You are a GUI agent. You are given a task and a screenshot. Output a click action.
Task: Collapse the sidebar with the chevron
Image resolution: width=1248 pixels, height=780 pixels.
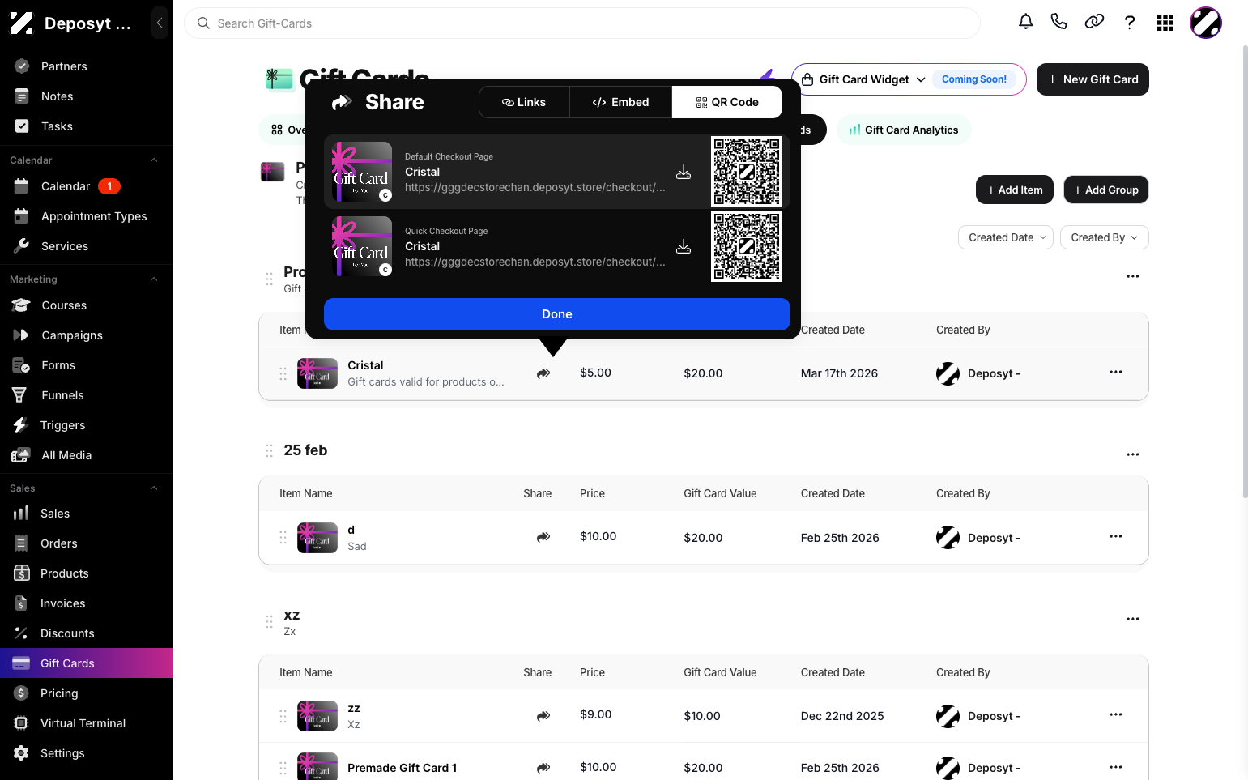[160, 23]
